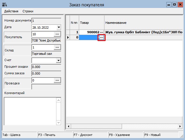Click the current row indicator arrow
The width and height of the screenshot is (185, 140).
coord(68,38)
